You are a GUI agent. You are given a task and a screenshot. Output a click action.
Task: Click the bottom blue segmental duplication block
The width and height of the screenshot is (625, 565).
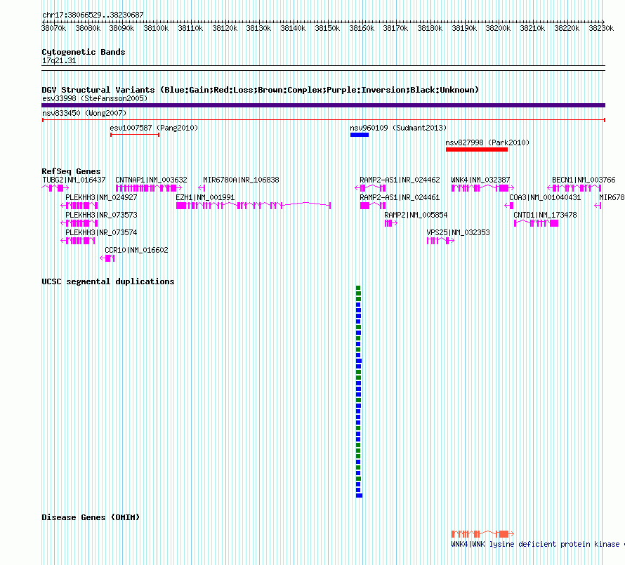tap(359, 496)
